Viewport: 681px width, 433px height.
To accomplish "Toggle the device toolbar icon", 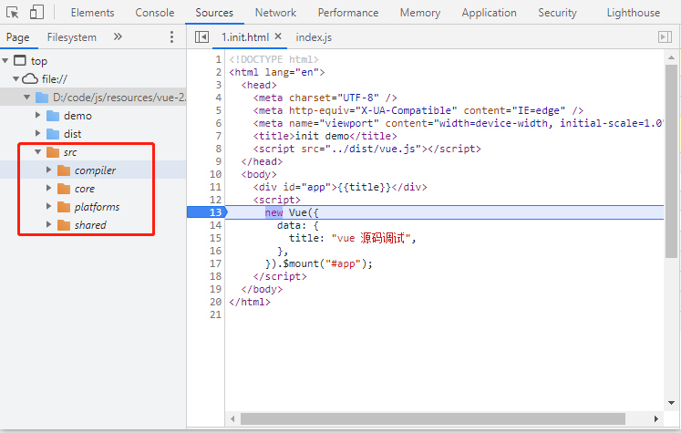I will tap(36, 12).
